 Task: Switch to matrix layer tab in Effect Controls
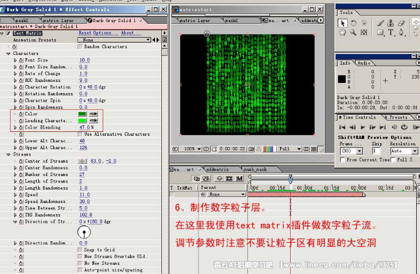58,20
